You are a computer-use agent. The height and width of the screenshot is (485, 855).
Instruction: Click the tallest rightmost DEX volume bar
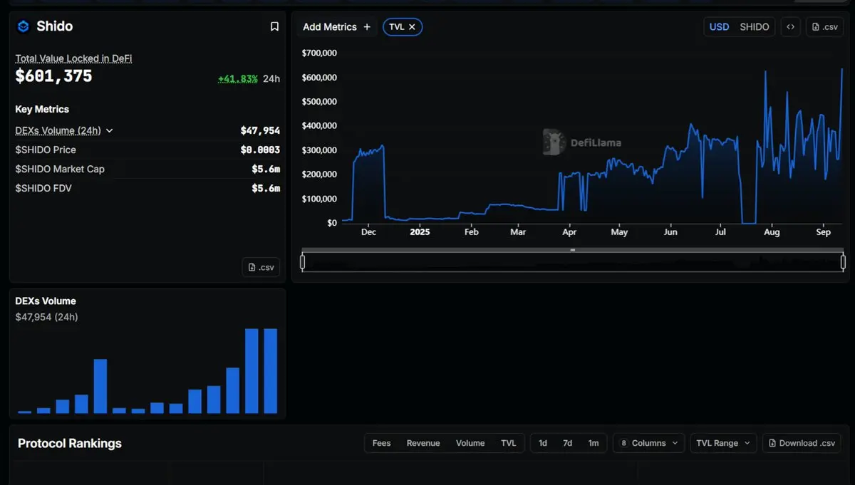271,371
